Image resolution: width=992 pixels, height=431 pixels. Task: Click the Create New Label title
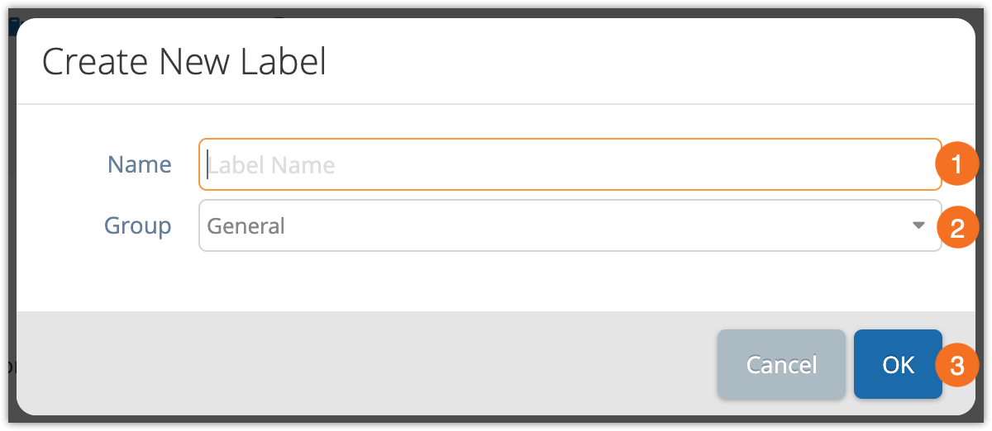click(x=184, y=62)
